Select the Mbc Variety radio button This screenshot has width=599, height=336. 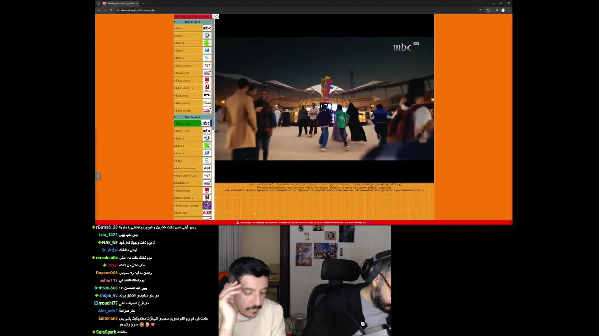[175, 111]
